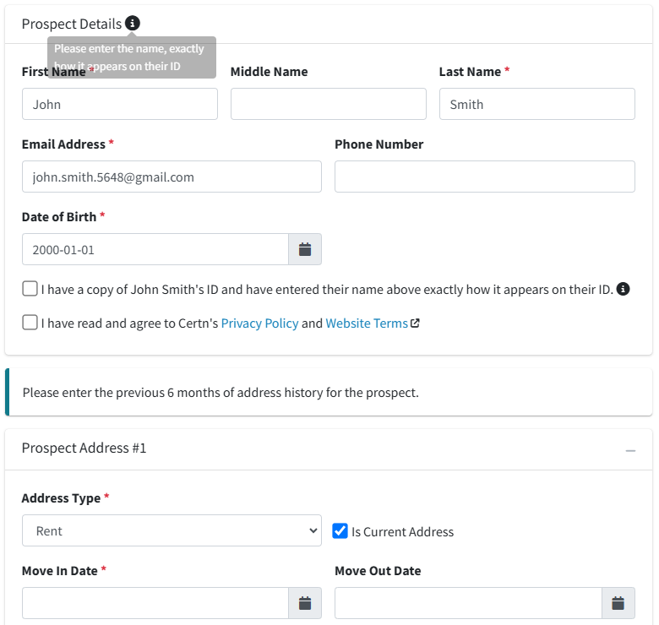Click the info icon beside the ID confirmation
Image resolution: width=659 pixels, height=625 pixels.
point(623,289)
